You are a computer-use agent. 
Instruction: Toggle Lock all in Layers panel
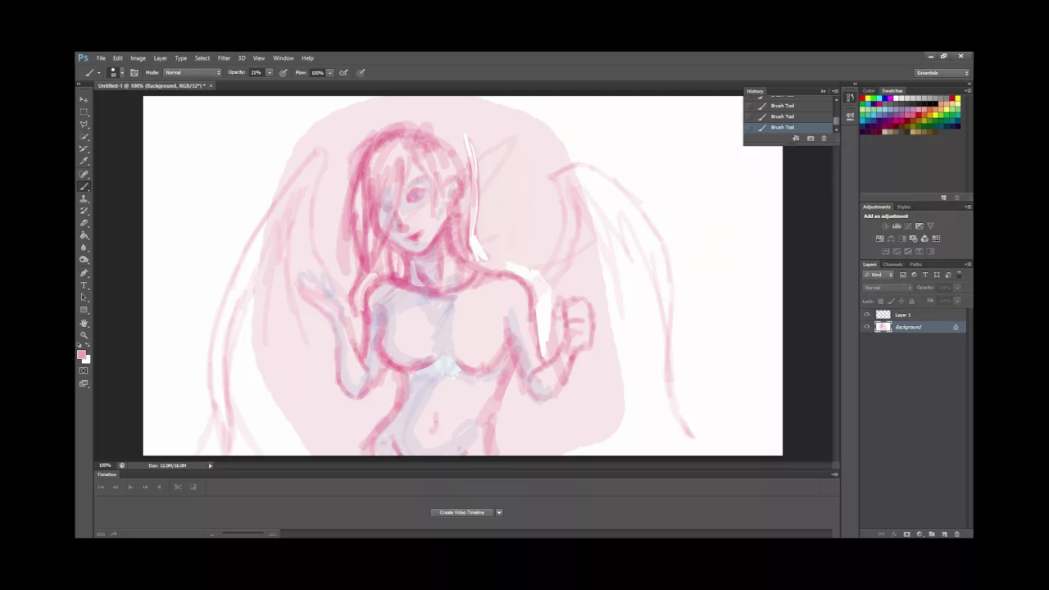pyautogui.click(x=911, y=302)
